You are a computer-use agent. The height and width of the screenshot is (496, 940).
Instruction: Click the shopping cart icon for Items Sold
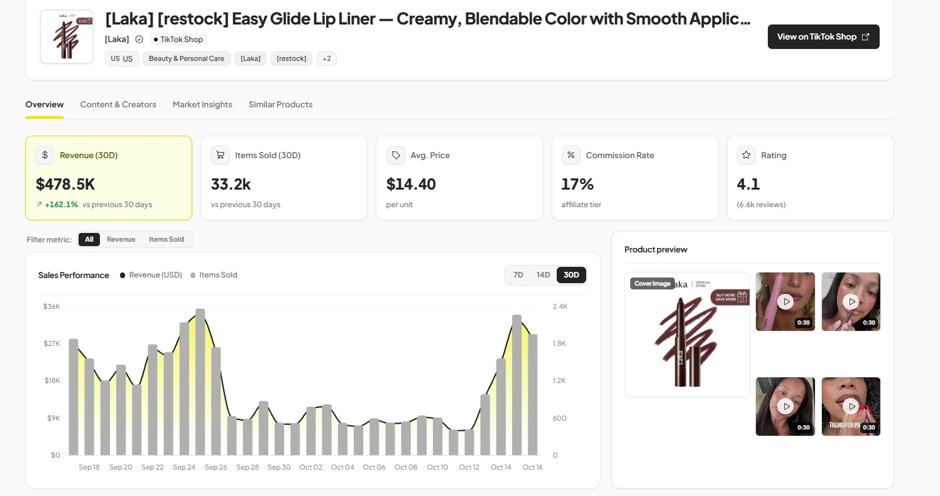(x=220, y=155)
